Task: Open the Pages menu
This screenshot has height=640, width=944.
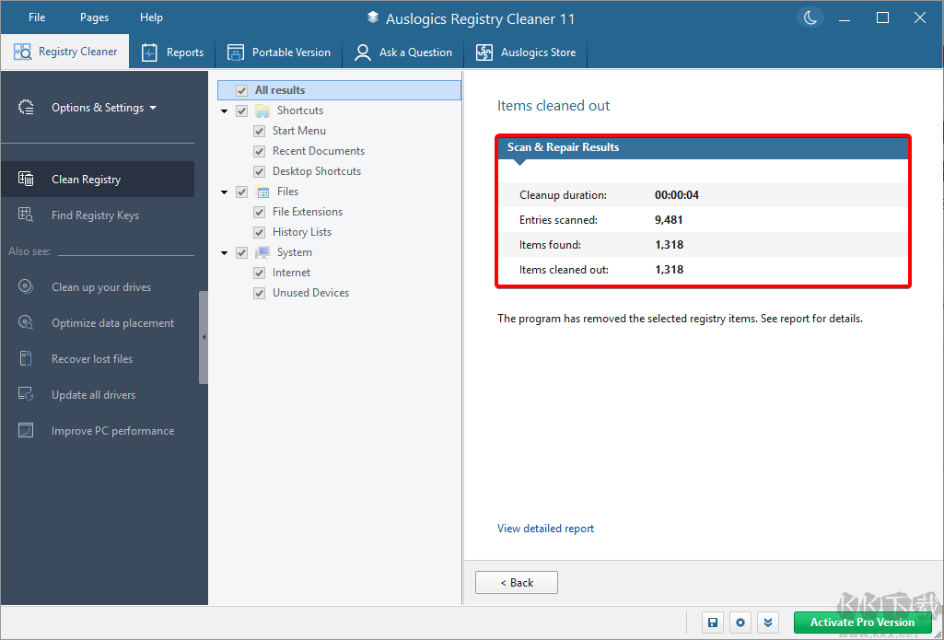Action: click(x=93, y=17)
